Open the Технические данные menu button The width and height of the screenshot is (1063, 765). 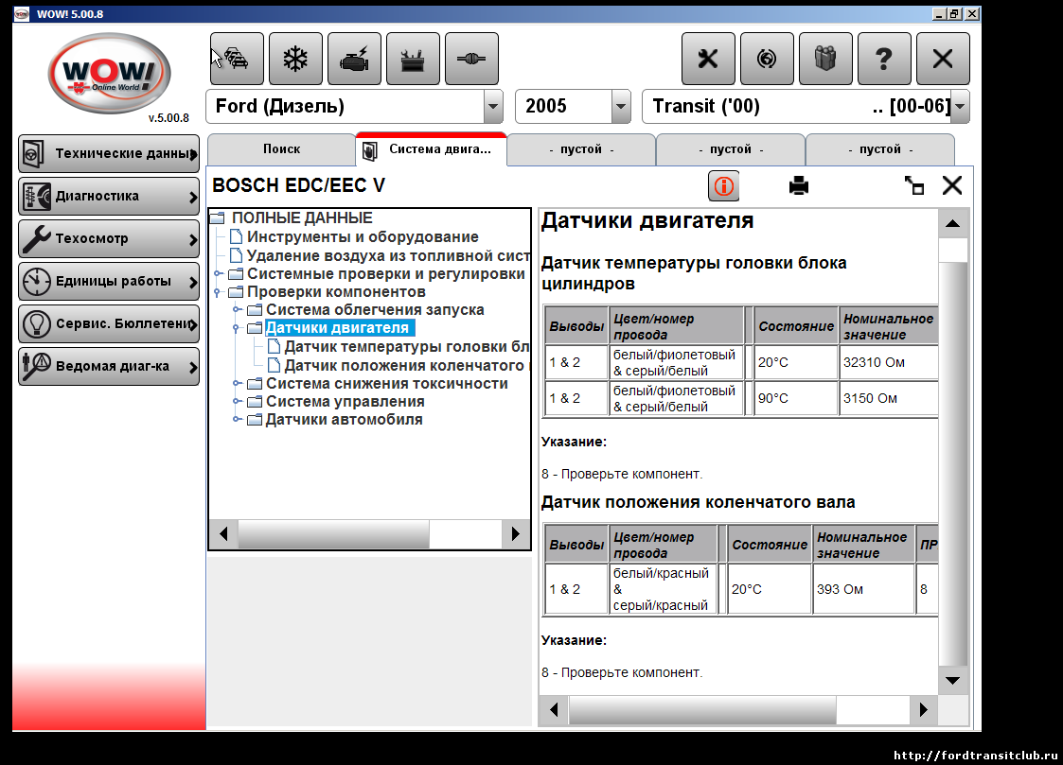(x=109, y=154)
